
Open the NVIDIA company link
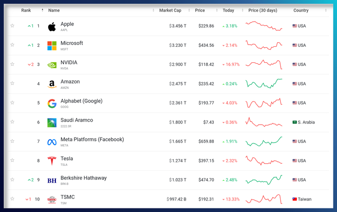pyautogui.click(x=69, y=62)
